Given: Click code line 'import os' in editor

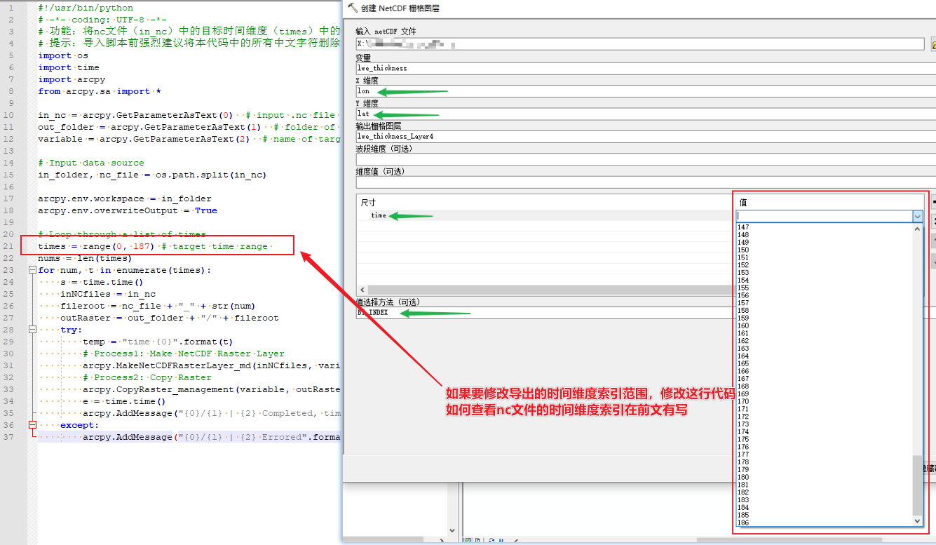Looking at the screenshot, I should (x=63, y=55).
